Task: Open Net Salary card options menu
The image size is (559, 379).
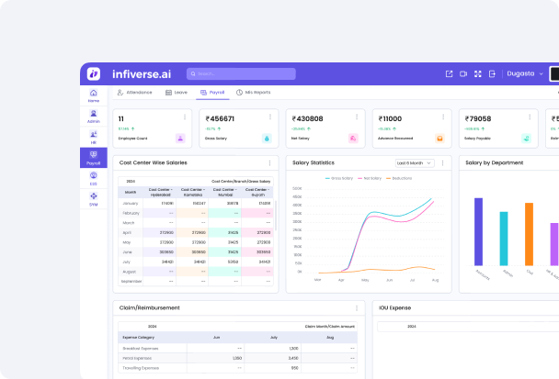Action: tap(357, 117)
